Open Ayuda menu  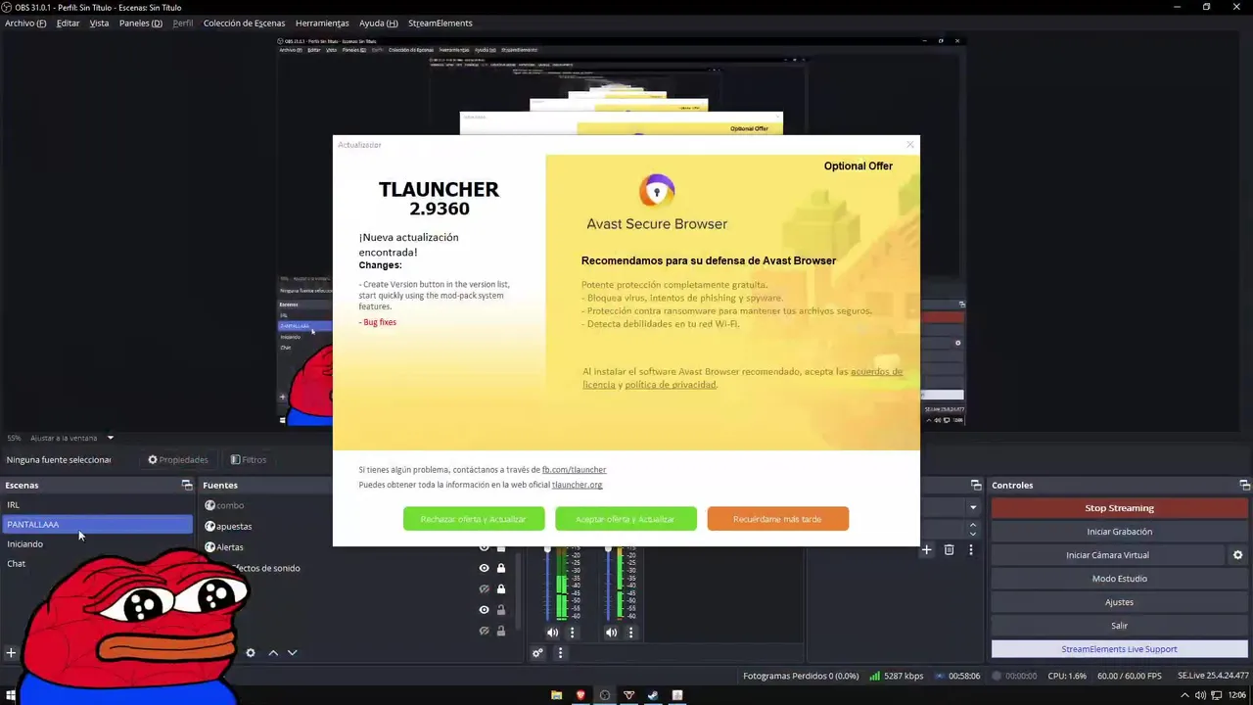point(378,23)
